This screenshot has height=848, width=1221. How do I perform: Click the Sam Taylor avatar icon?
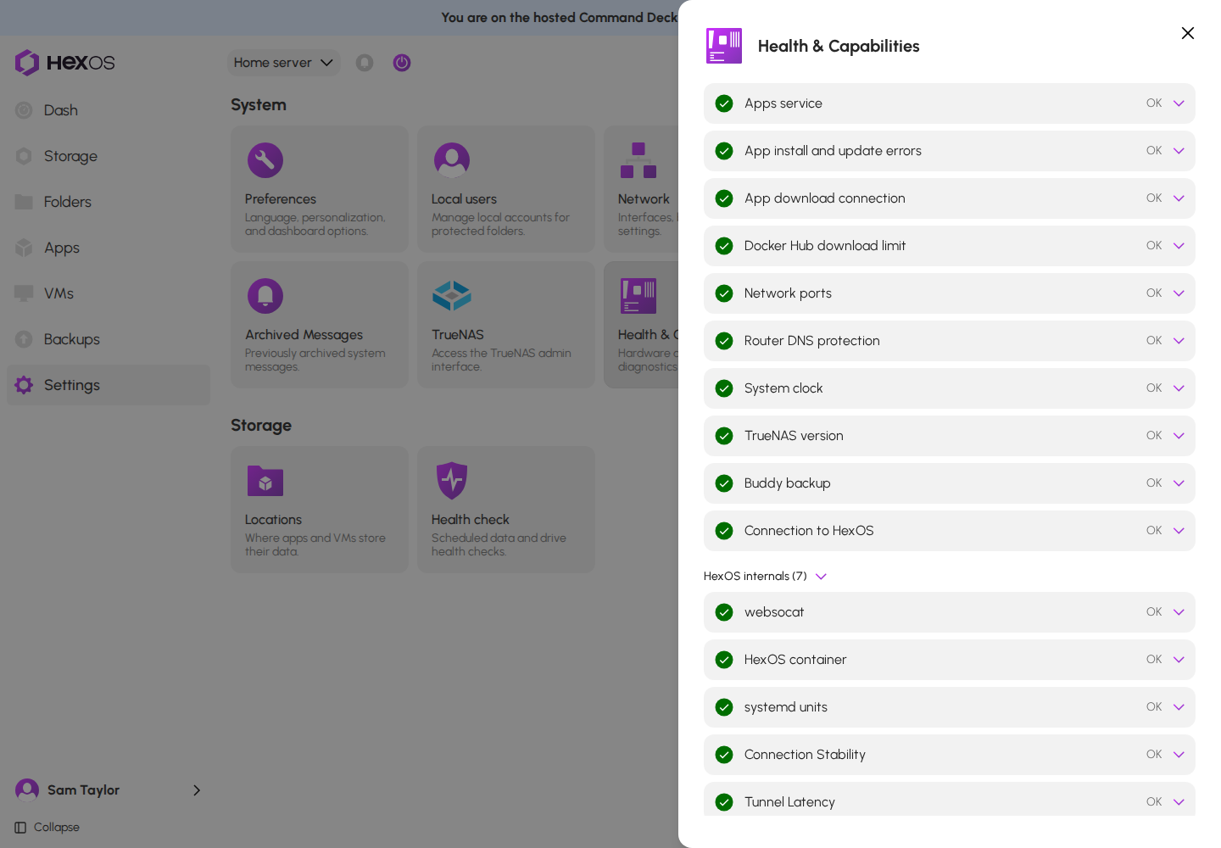pyautogui.click(x=27, y=790)
